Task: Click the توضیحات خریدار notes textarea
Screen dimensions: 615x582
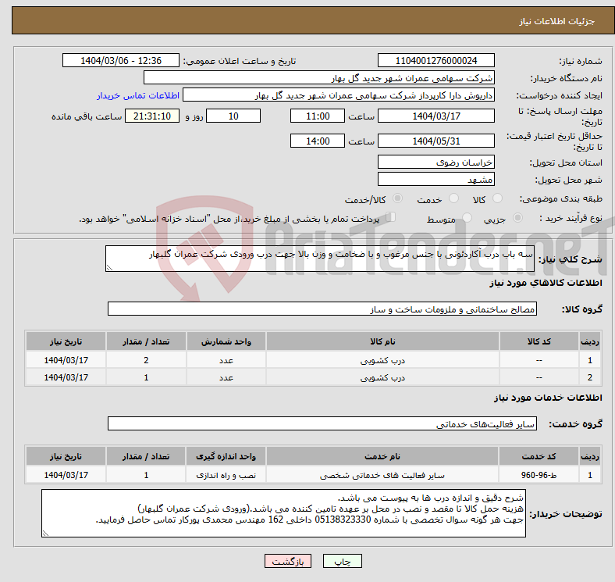Action: (x=283, y=513)
